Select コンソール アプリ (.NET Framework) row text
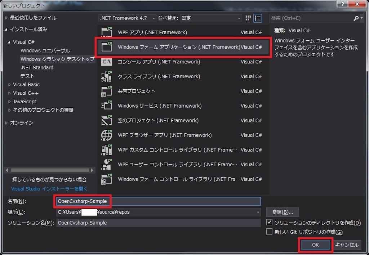 tap(159, 62)
